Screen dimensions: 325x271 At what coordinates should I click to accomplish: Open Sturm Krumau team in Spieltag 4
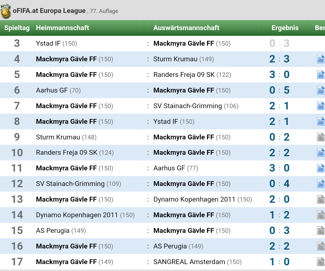(x=175, y=59)
